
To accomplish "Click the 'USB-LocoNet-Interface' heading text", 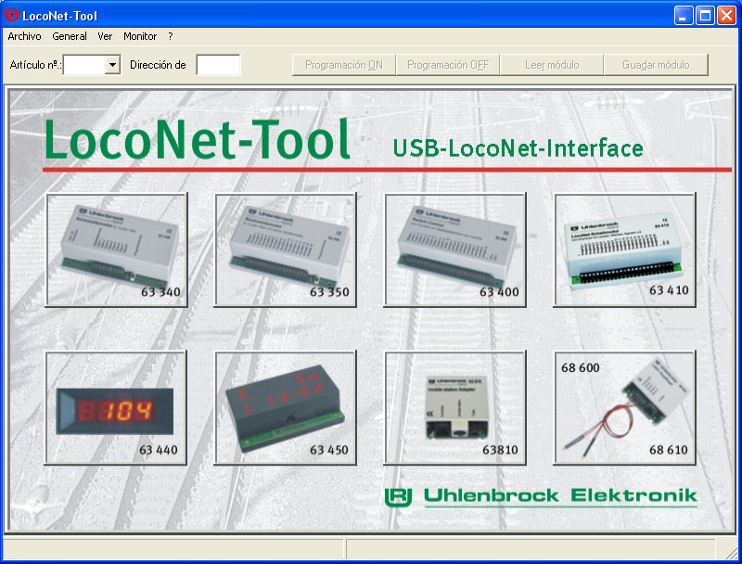I will pyautogui.click(x=518, y=148).
